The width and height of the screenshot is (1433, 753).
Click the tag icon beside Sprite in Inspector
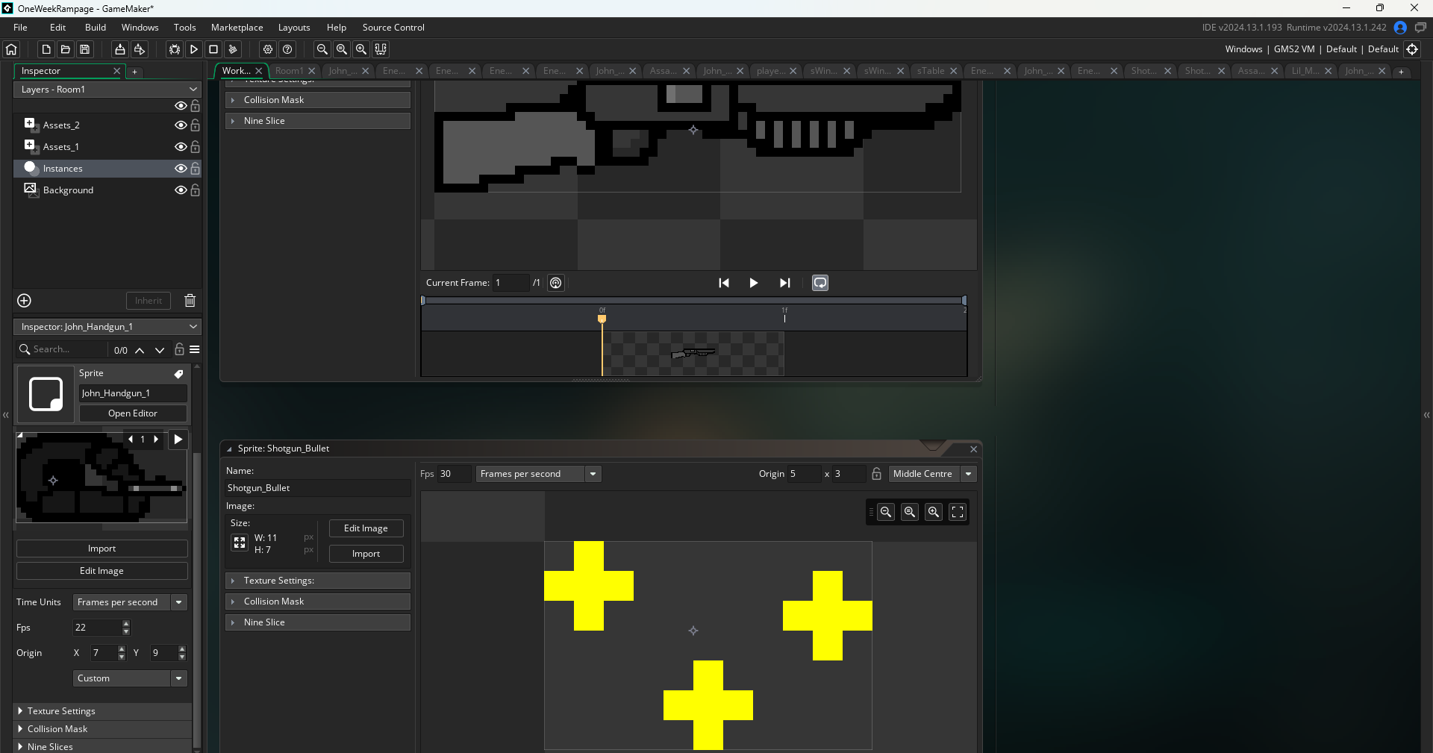179,374
